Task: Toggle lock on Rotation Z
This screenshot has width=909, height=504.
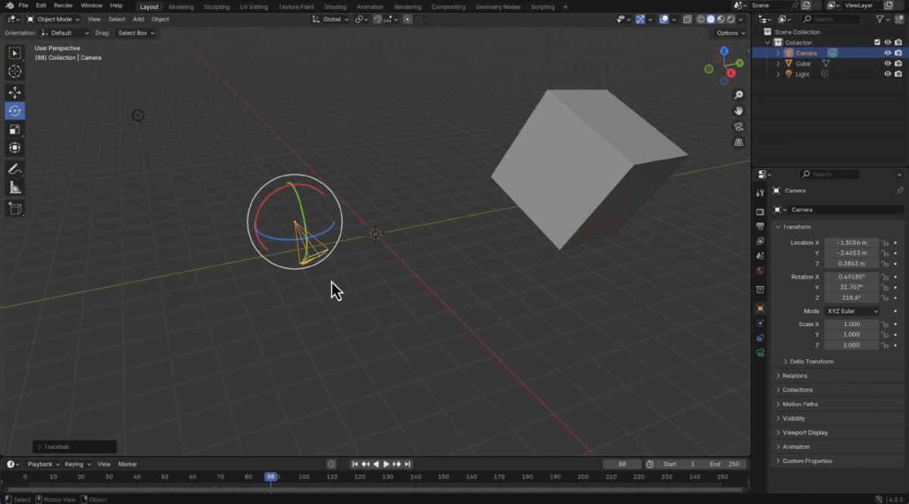Action: coord(885,297)
